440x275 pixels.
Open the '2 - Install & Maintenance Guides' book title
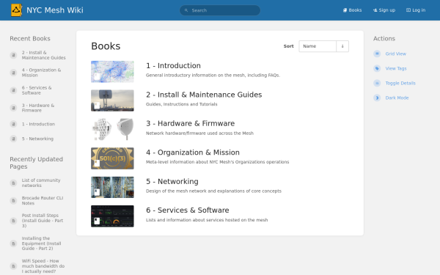coord(204,95)
